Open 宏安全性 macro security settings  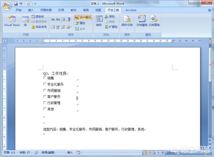tap(39, 27)
